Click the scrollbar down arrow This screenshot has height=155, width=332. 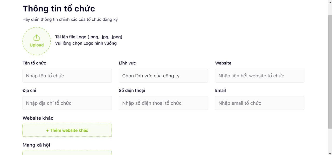[x=330, y=153]
